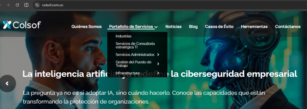Click the headline about inteligencia artificial
The width and height of the screenshot is (307, 109).
click(160, 74)
